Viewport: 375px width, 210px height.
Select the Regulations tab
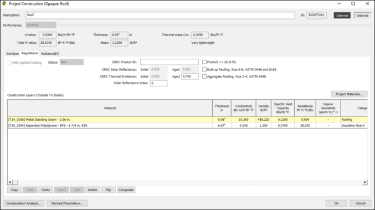coord(30,53)
